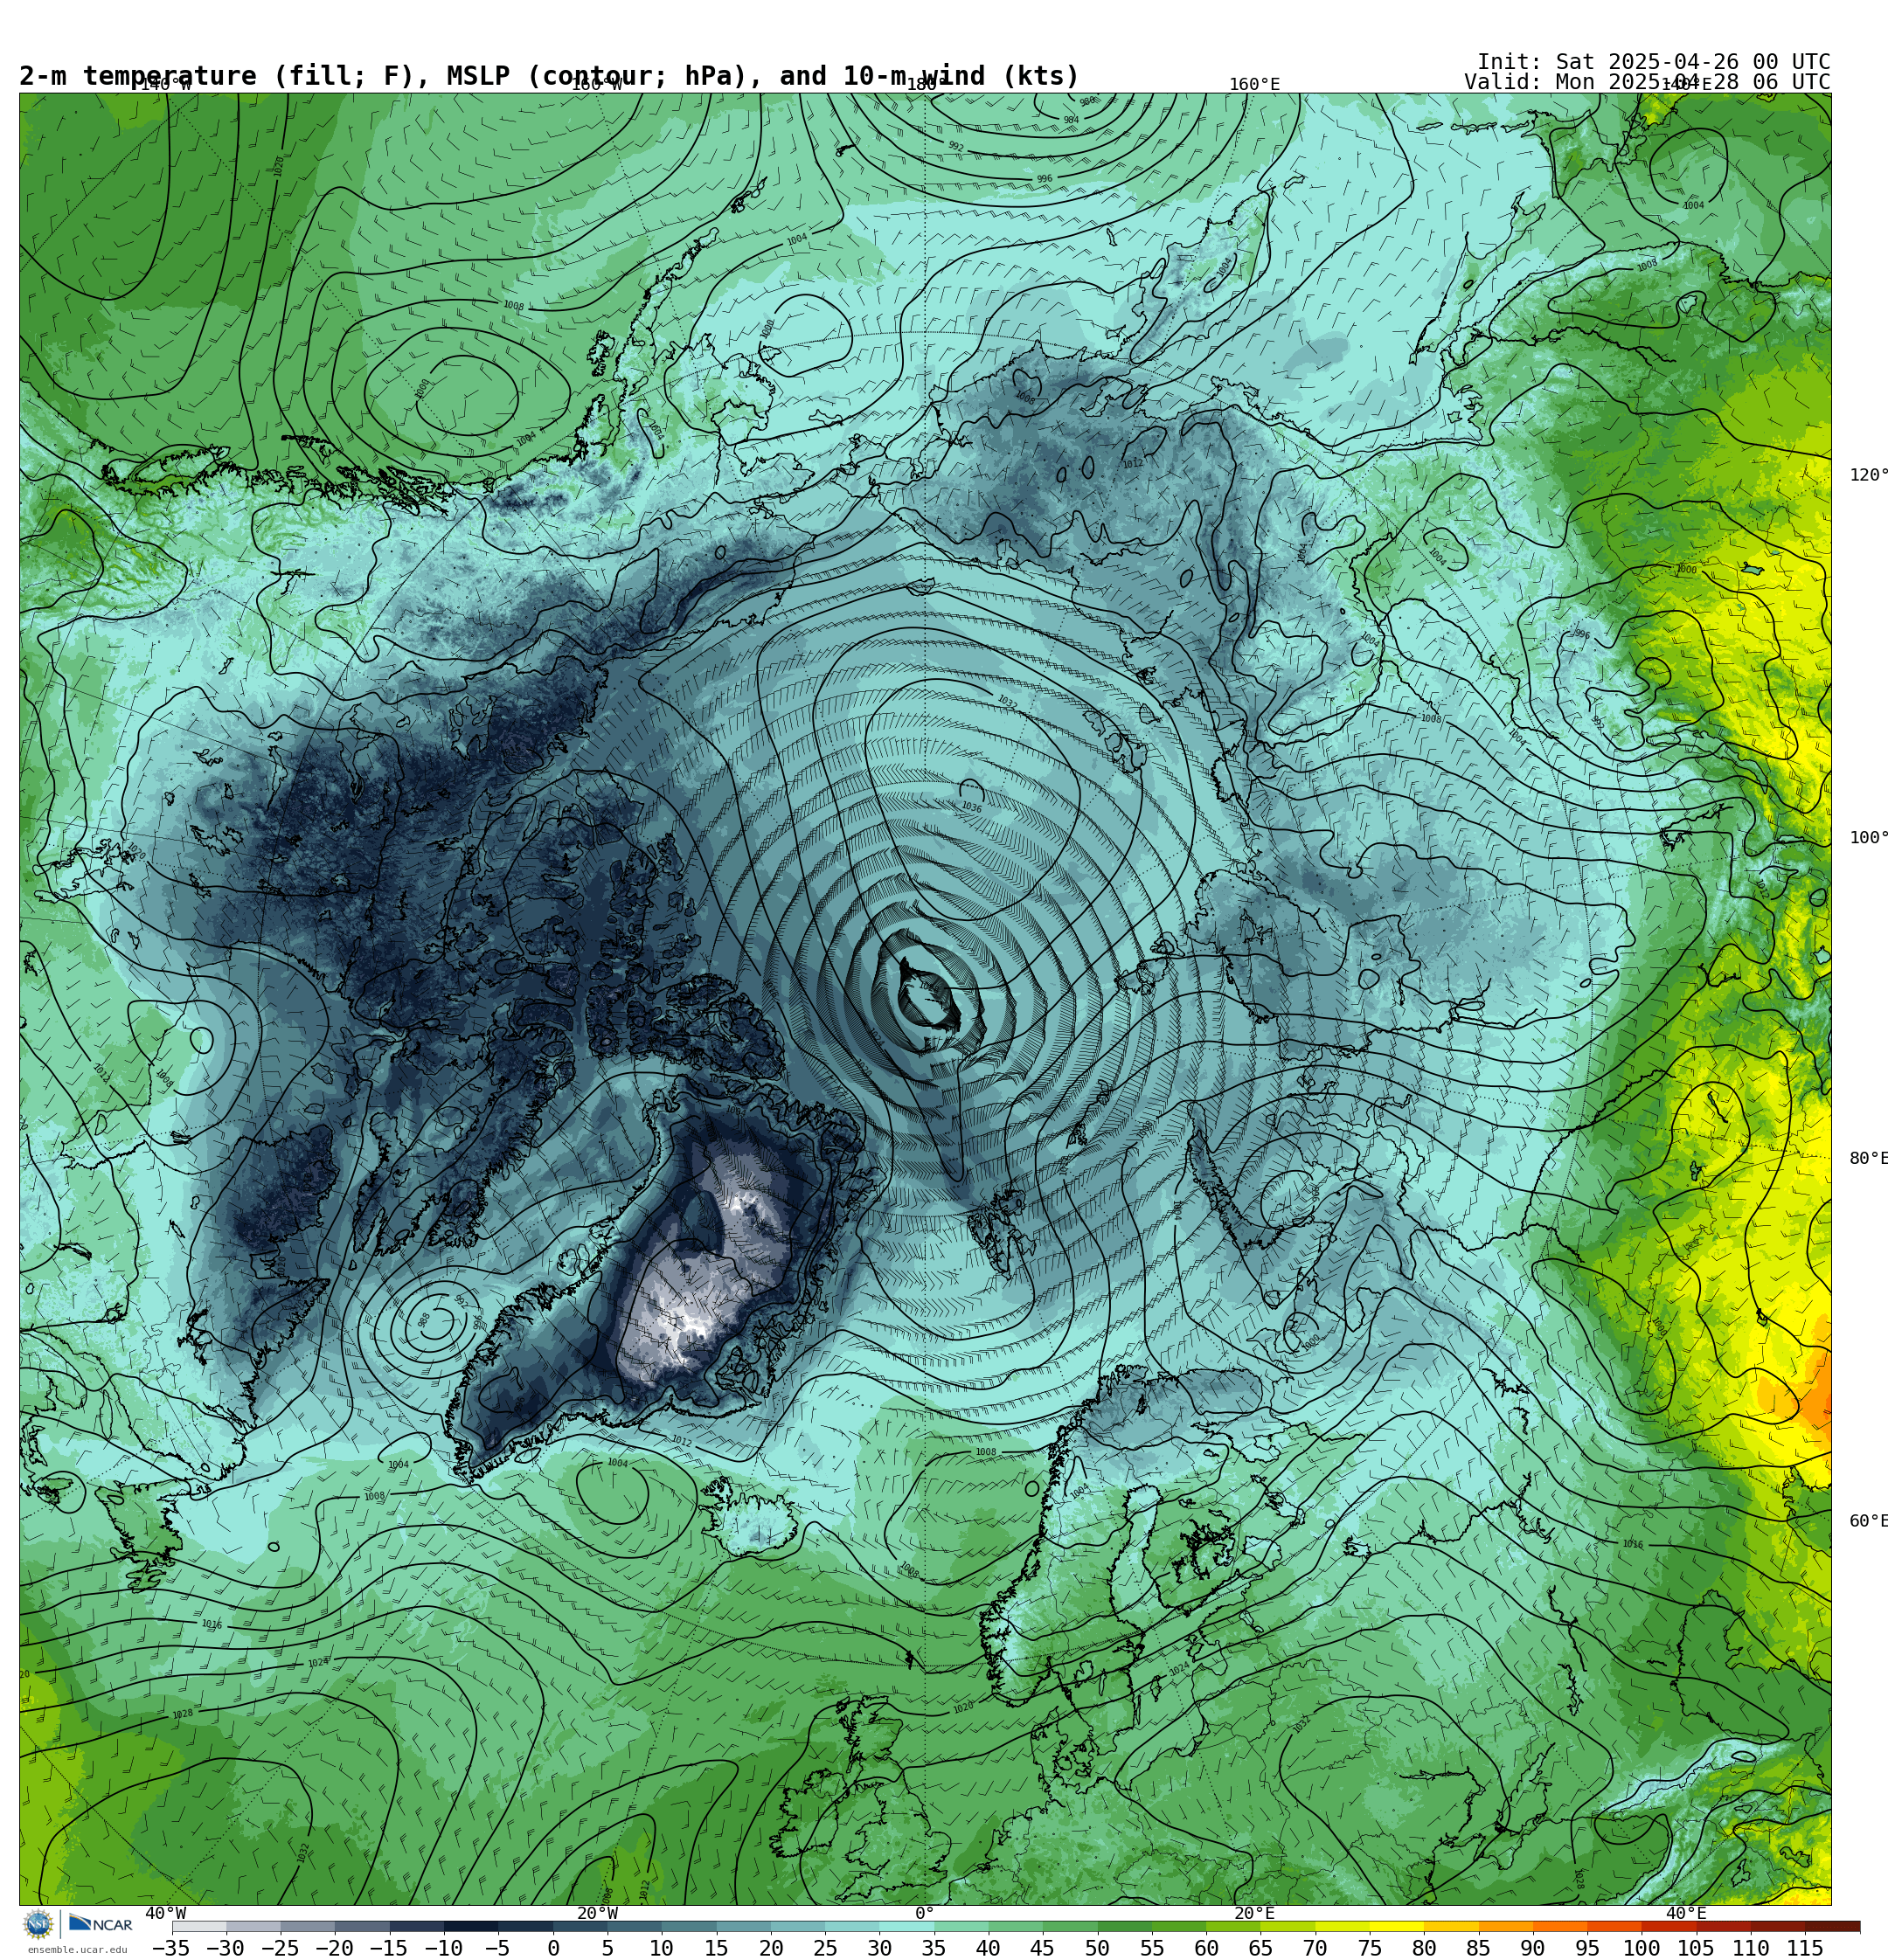
Task: Click the '0' color bar tick label
Action: click(x=553, y=1948)
